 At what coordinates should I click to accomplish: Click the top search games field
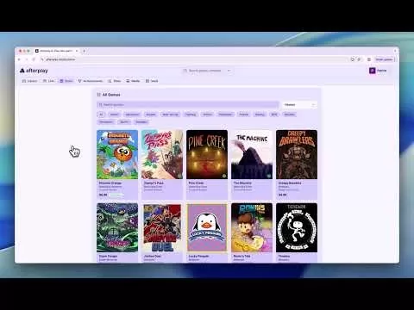click(x=207, y=71)
